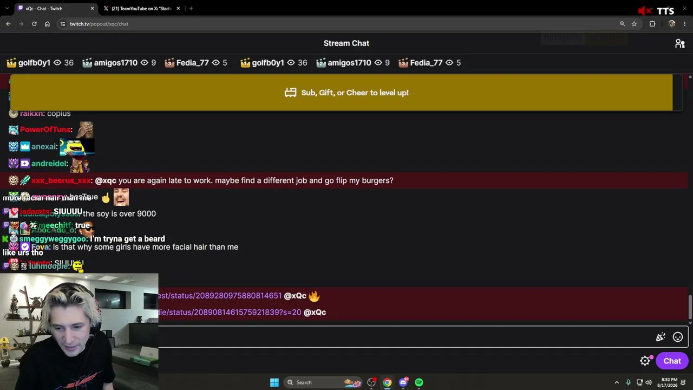The width and height of the screenshot is (693, 390).
Task: Close the TeamYouTube on X tab
Action: (x=178, y=9)
